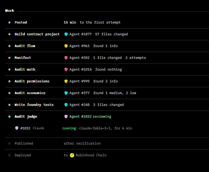Click the status dot beside Write foundry tests
Screen dimensions: 209x172
click(9, 105)
